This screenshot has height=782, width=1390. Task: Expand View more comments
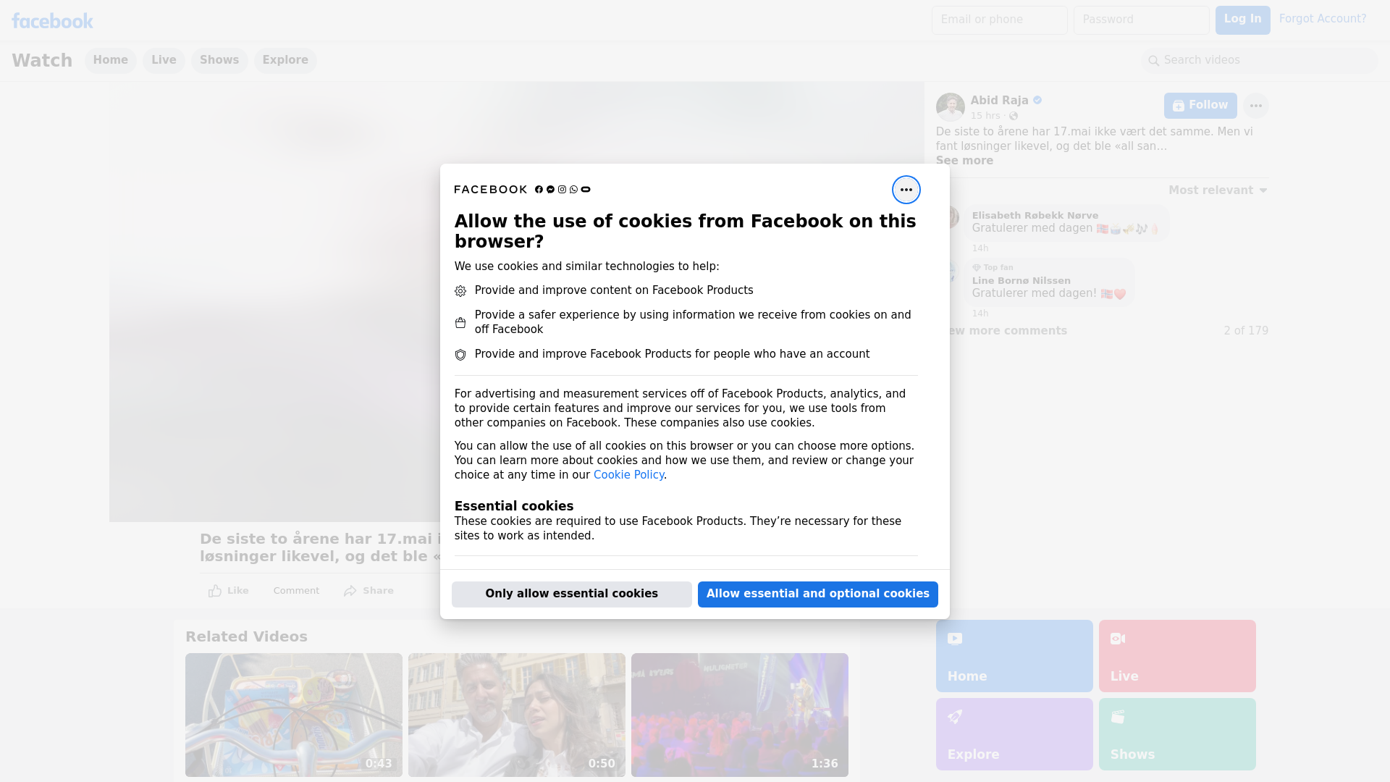pos(1002,331)
